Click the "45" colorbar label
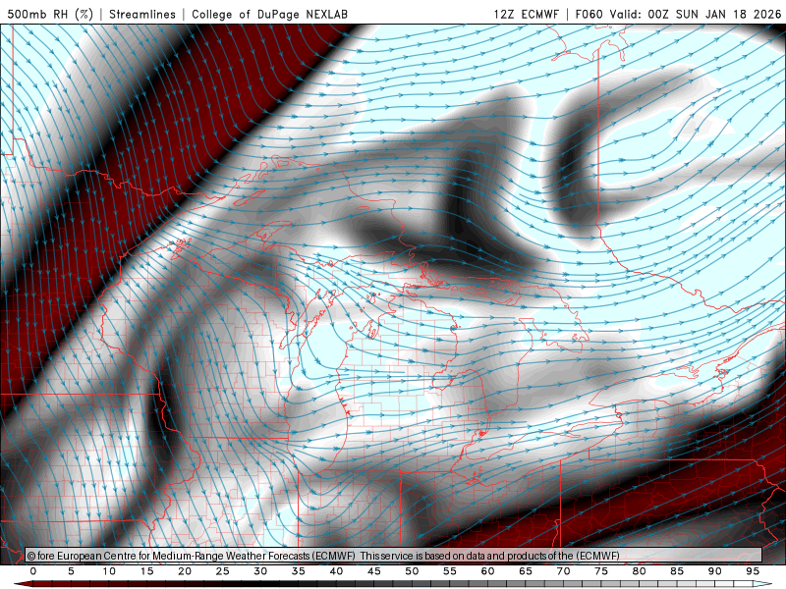The height and width of the screenshot is (589, 786). (374, 571)
